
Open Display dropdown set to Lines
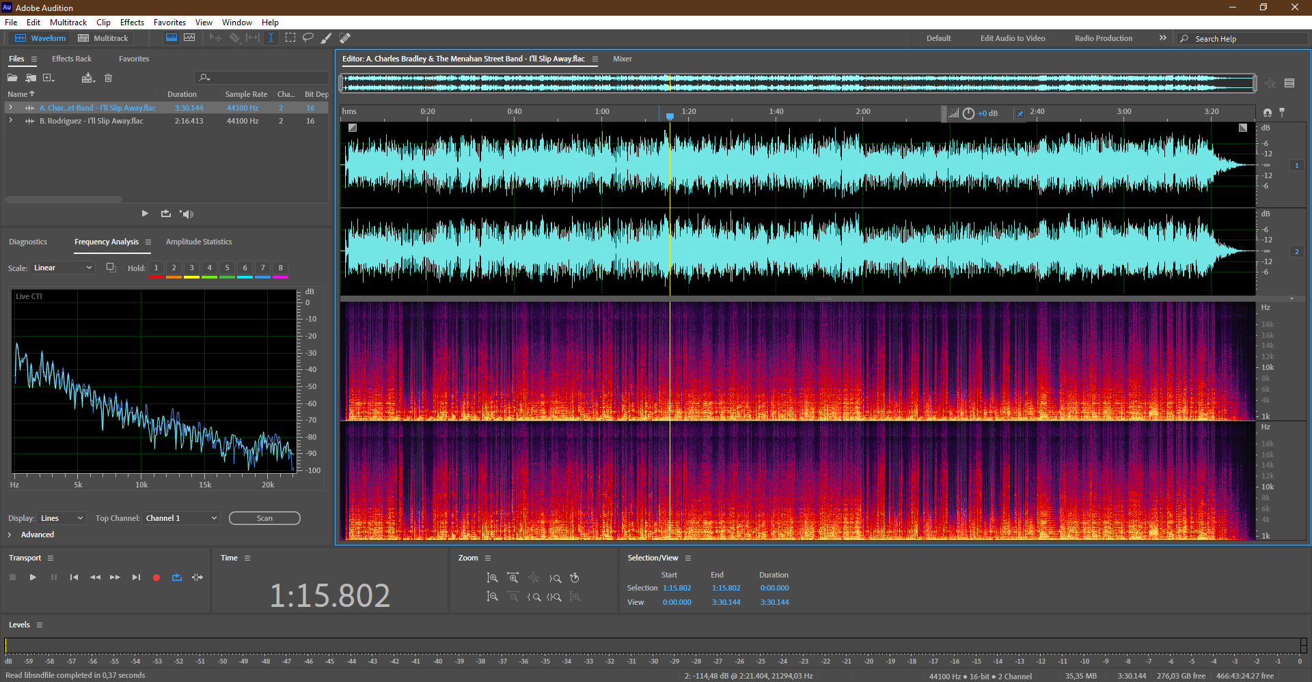coord(61,518)
